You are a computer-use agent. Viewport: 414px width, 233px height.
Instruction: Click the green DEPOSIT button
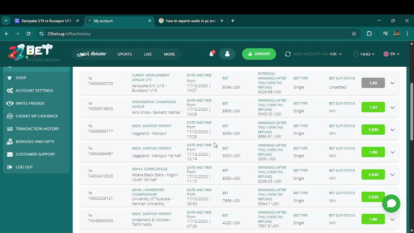(259, 54)
